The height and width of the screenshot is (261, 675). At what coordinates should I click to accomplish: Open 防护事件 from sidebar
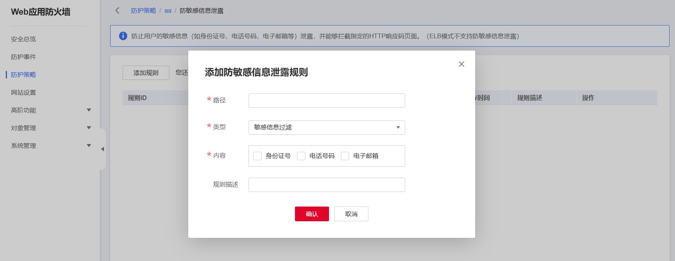[24, 57]
